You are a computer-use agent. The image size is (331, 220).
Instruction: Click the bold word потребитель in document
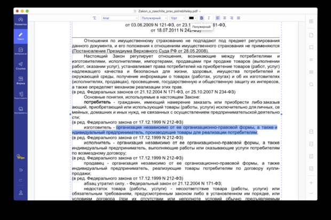click(97, 102)
